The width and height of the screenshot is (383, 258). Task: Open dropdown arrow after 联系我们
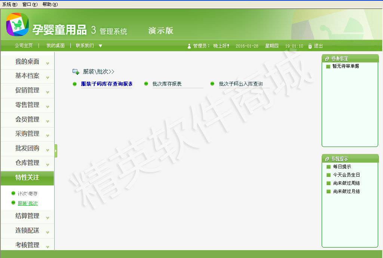100,46
